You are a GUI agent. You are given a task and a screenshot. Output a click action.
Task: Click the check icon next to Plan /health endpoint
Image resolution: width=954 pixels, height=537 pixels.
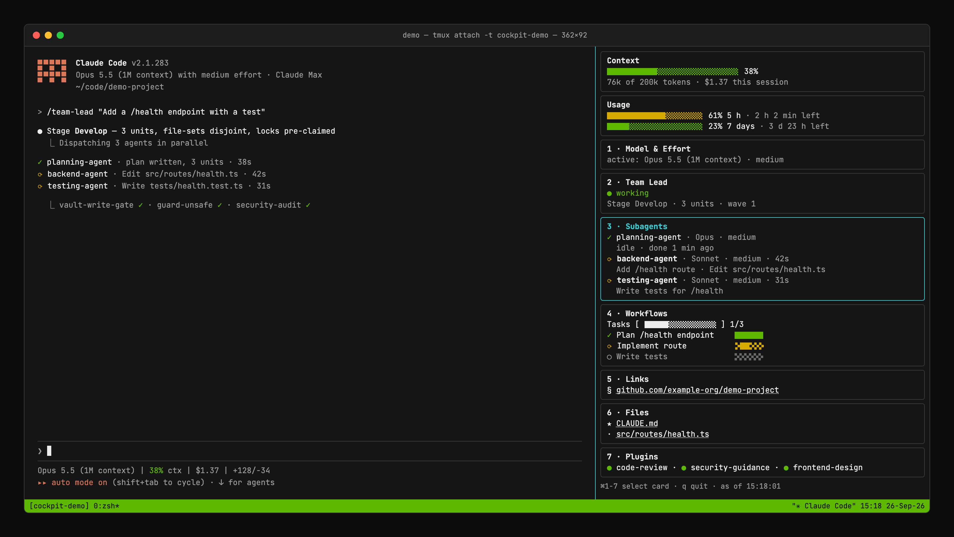pyautogui.click(x=609, y=335)
